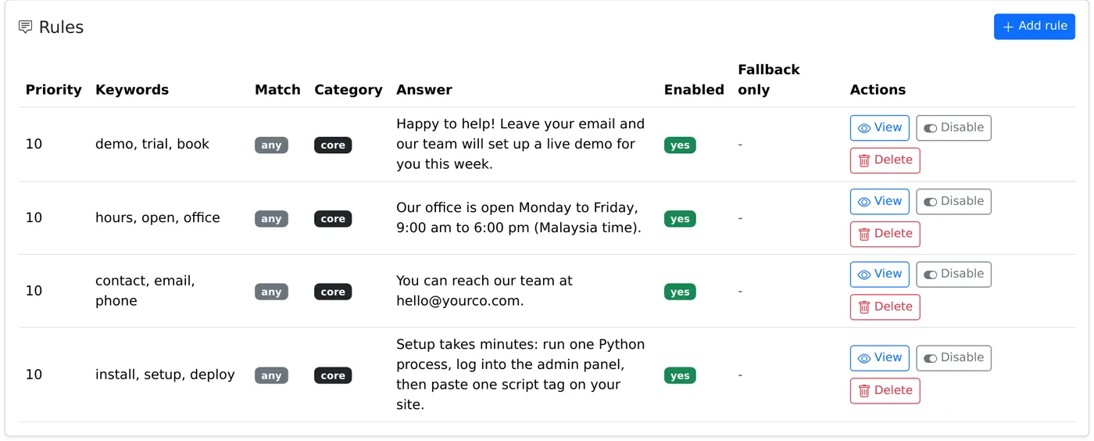Delete the hours, open, office rule
1094x441 pixels.
click(x=885, y=234)
